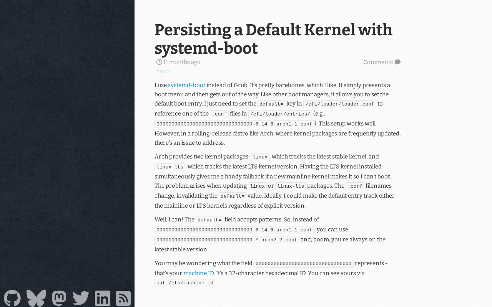Image resolution: width=492 pixels, height=307 pixels.
Task: Click the 'cat /etc/machine-id' code snippet
Action: pos(185,283)
